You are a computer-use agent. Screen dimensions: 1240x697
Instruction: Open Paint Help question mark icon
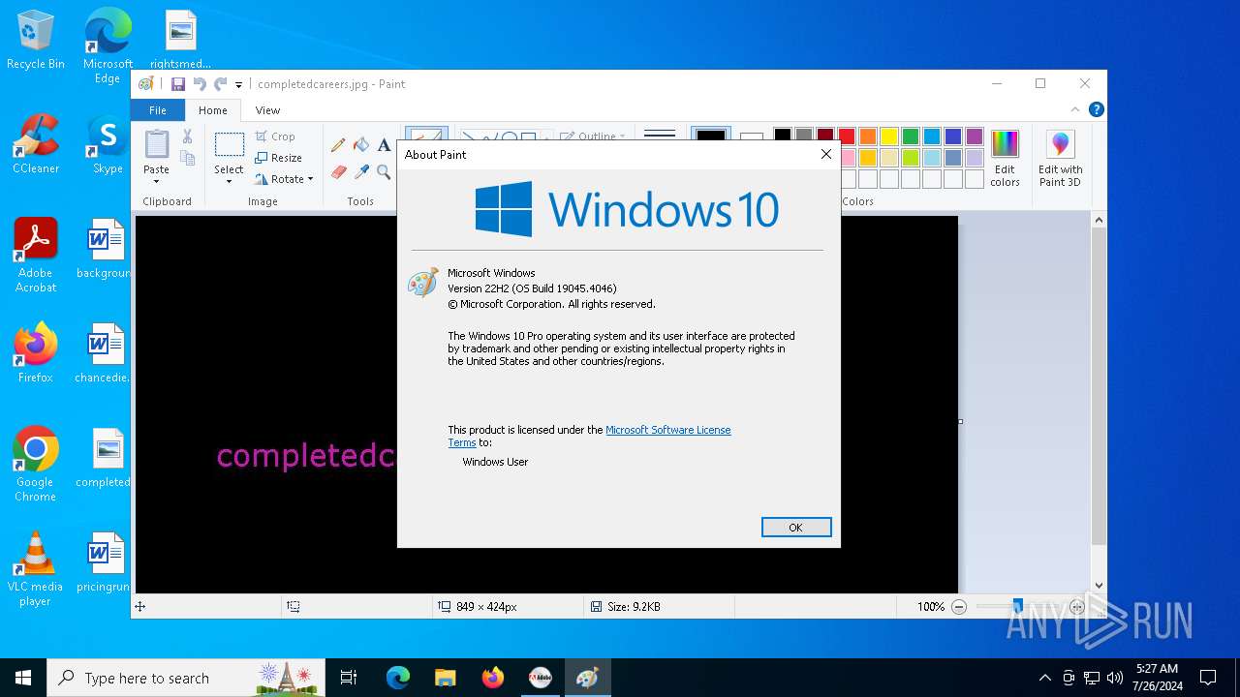click(1096, 110)
